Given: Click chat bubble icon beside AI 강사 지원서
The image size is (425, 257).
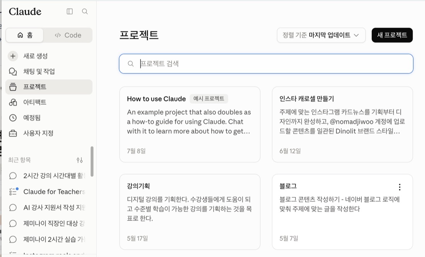Looking at the screenshot, I should tap(13, 208).
